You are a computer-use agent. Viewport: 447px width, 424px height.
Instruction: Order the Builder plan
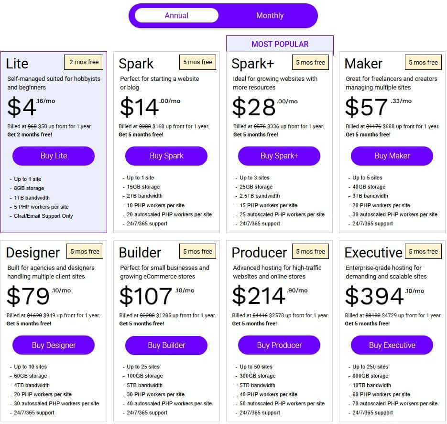point(166,345)
